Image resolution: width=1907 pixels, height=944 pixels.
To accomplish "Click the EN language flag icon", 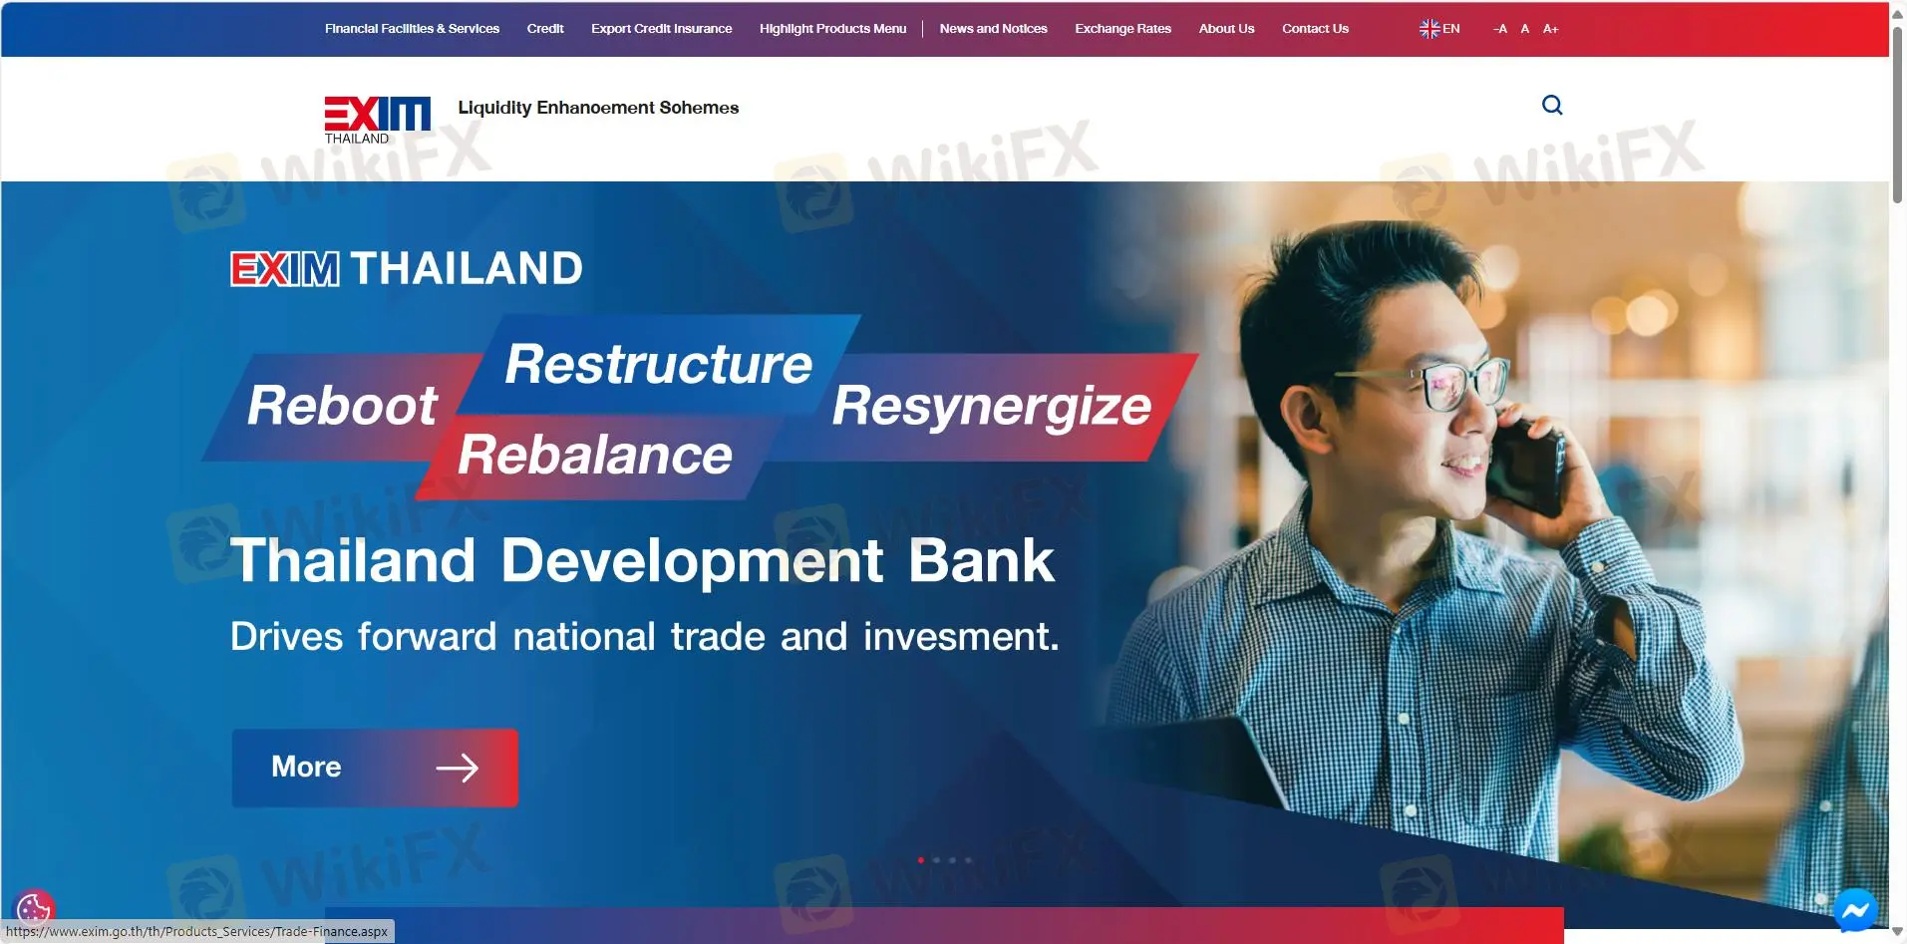I will click(x=1430, y=28).
